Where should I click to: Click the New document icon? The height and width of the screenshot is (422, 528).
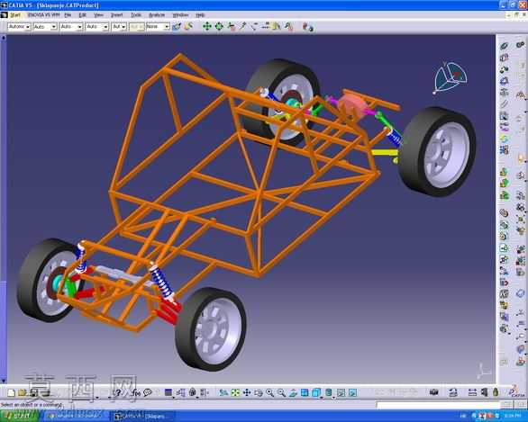tap(12, 392)
